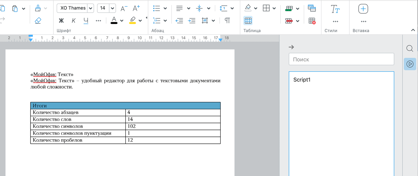Expand the font size 14 dropdown
The image size is (418, 176).
coord(112,8)
